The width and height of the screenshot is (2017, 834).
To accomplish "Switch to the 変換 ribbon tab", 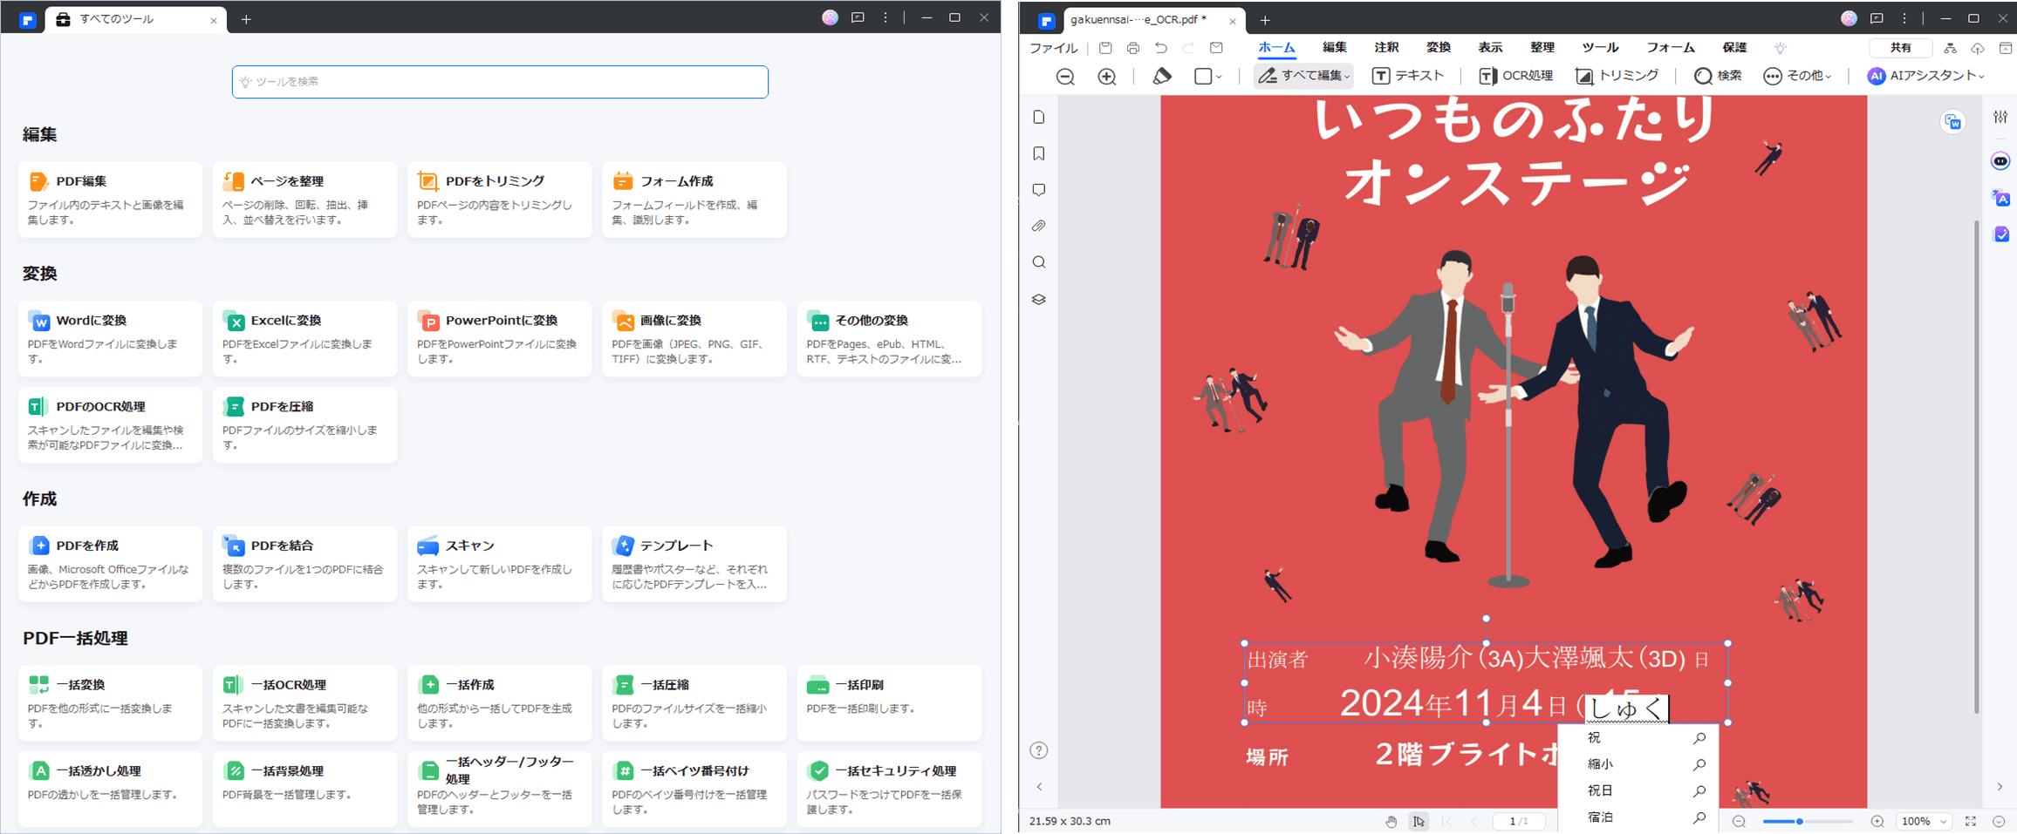I will click(x=1438, y=48).
